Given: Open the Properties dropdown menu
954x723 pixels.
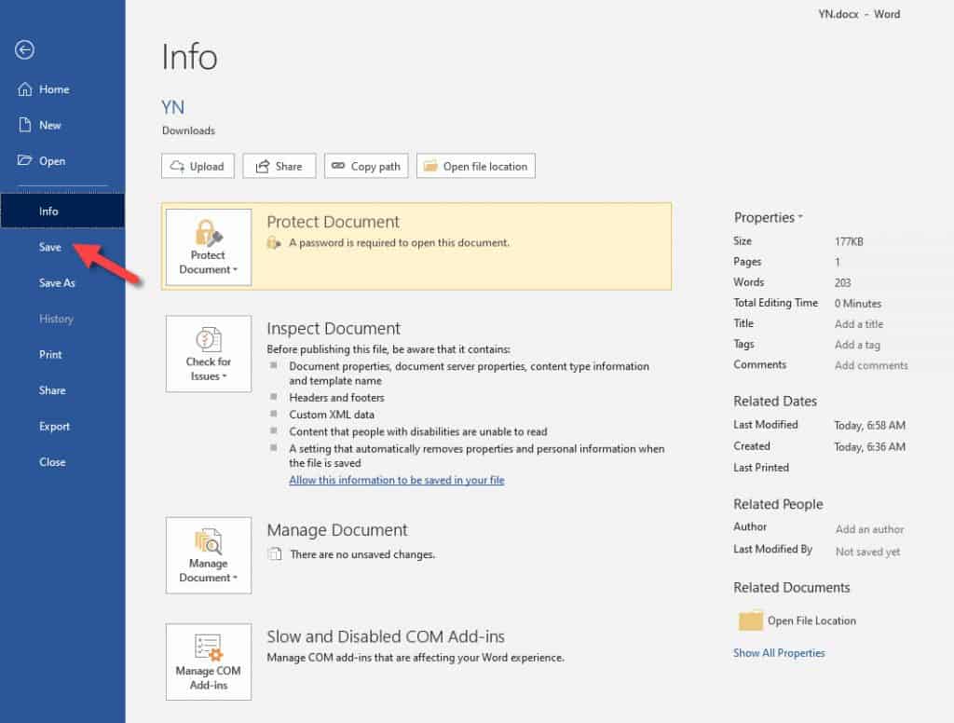Looking at the screenshot, I should [x=768, y=216].
